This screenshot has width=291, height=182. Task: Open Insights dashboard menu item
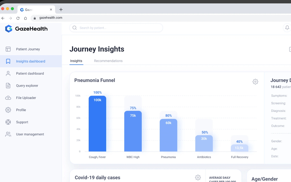(x=31, y=61)
